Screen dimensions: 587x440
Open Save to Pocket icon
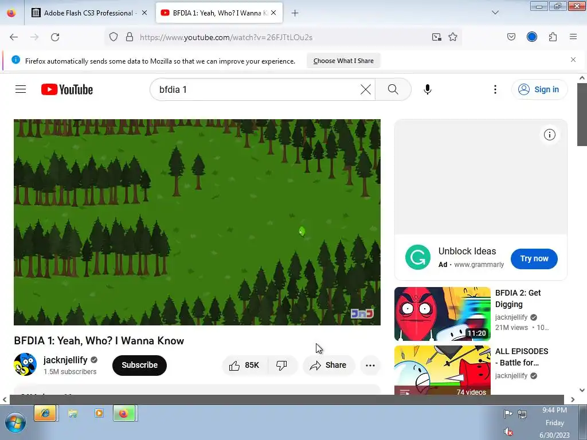(511, 37)
